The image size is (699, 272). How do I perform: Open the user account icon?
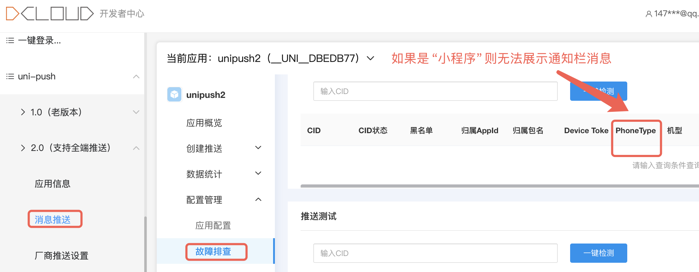[x=649, y=14]
